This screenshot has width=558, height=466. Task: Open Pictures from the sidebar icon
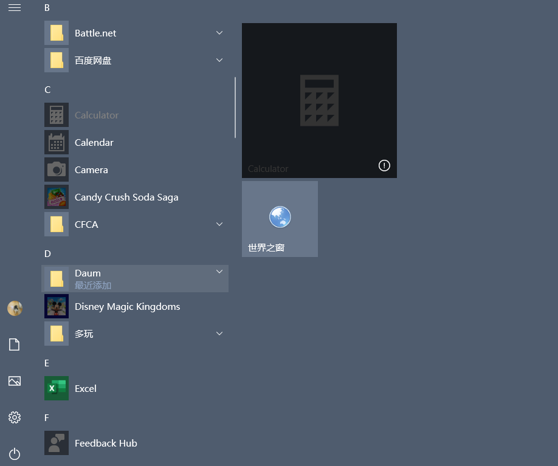click(x=14, y=381)
